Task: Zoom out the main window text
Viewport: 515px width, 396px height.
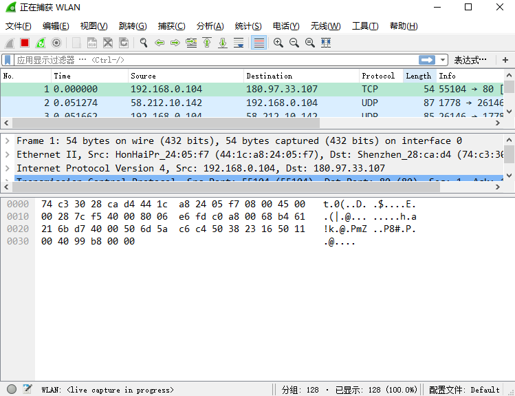Action: [x=294, y=43]
